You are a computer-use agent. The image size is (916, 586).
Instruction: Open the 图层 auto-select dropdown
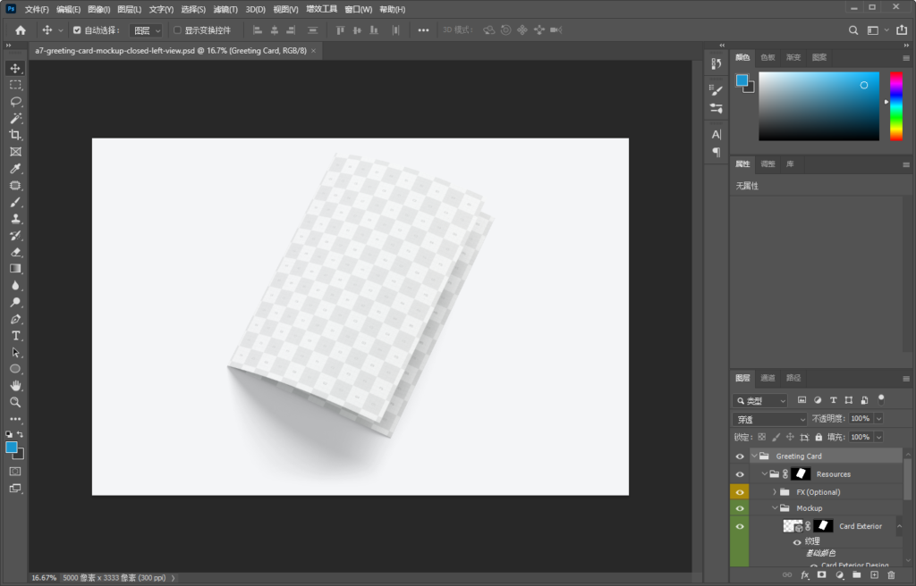point(146,31)
